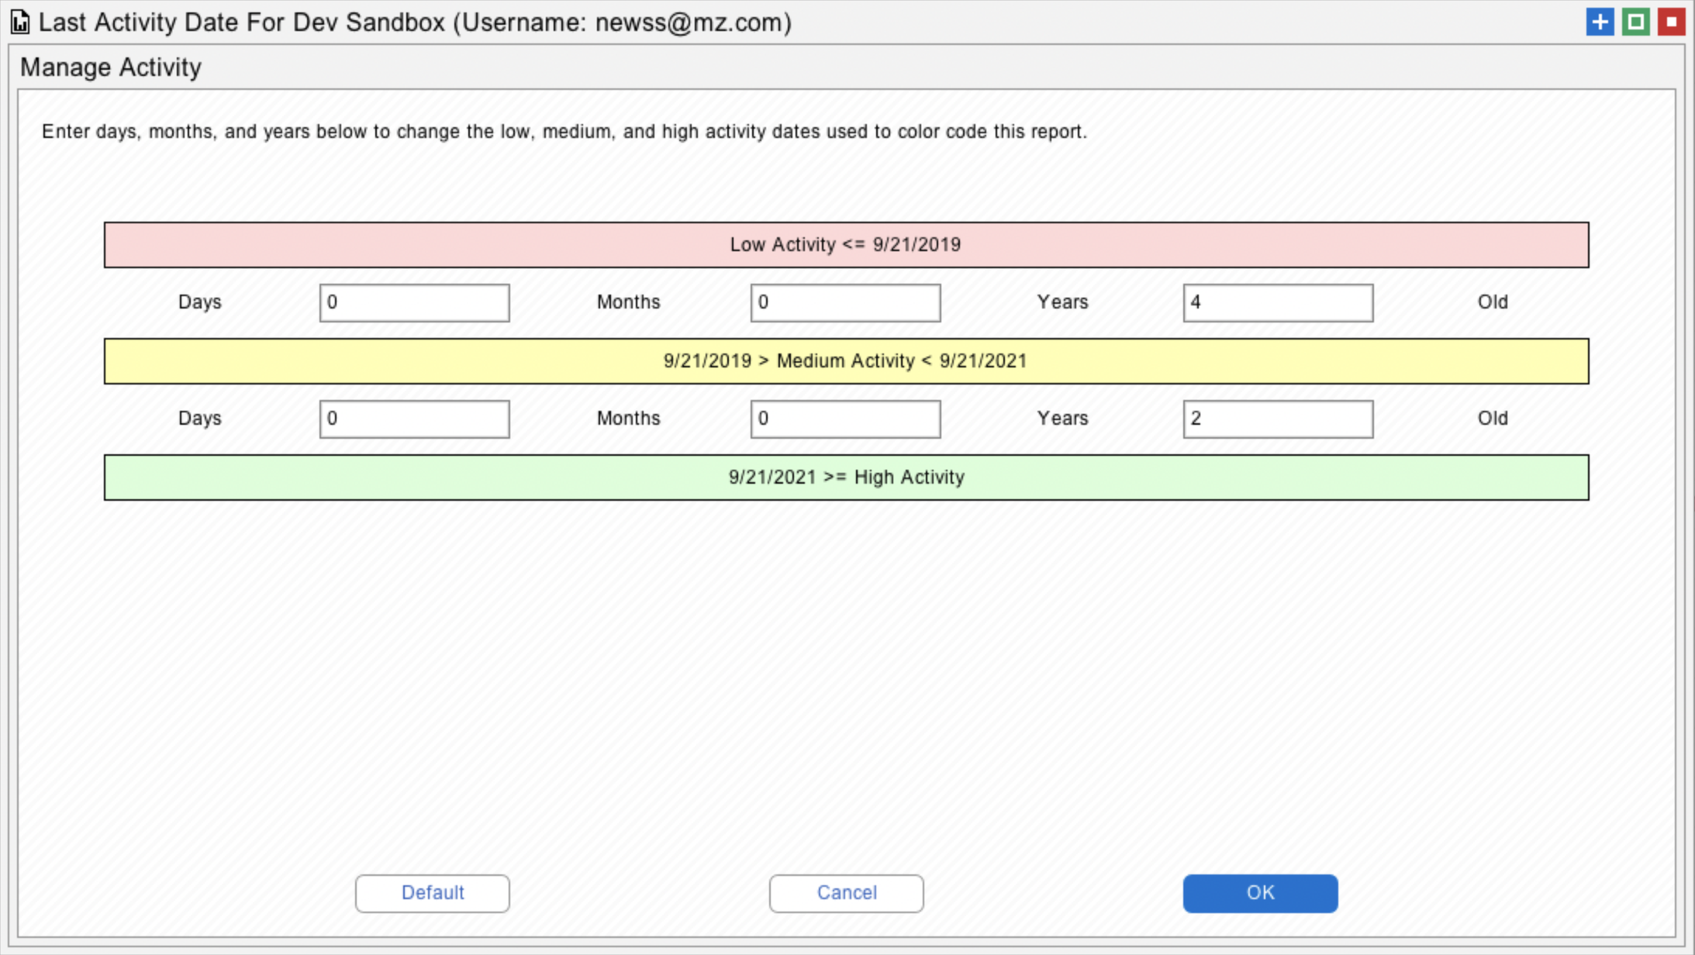Click the yellow Medium Activity color bar
The height and width of the screenshot is (955, 1695).
[846, 361]
